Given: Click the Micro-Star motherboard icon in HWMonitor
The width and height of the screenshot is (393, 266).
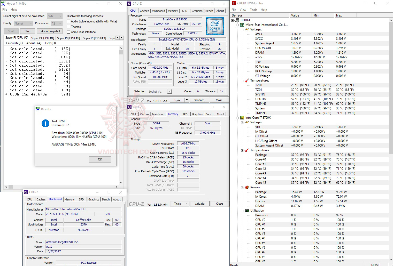Looking at the screenshot, I should coord(242,25).
